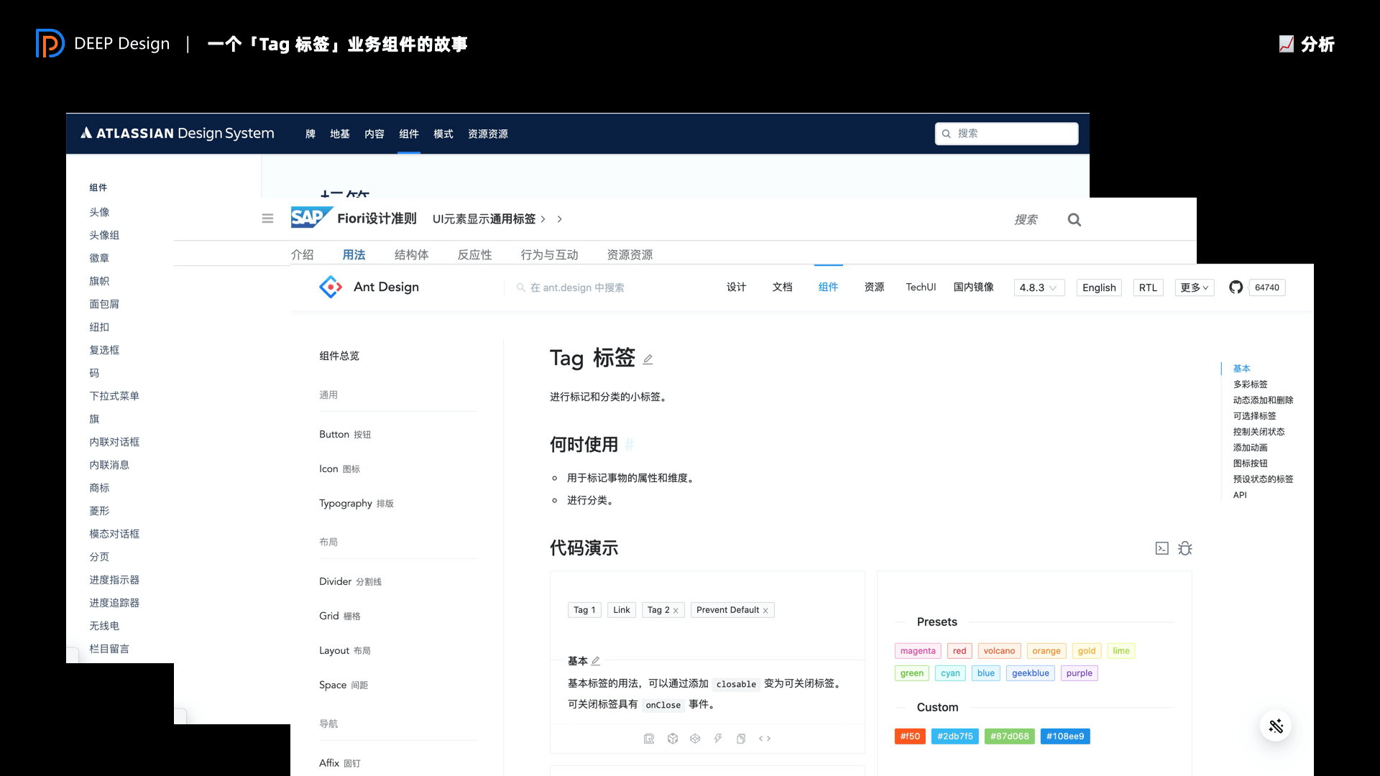Screen dimensions: 1380x776
Task: Open the 4.8.3 version dropdown
Action: point(1039,287)
